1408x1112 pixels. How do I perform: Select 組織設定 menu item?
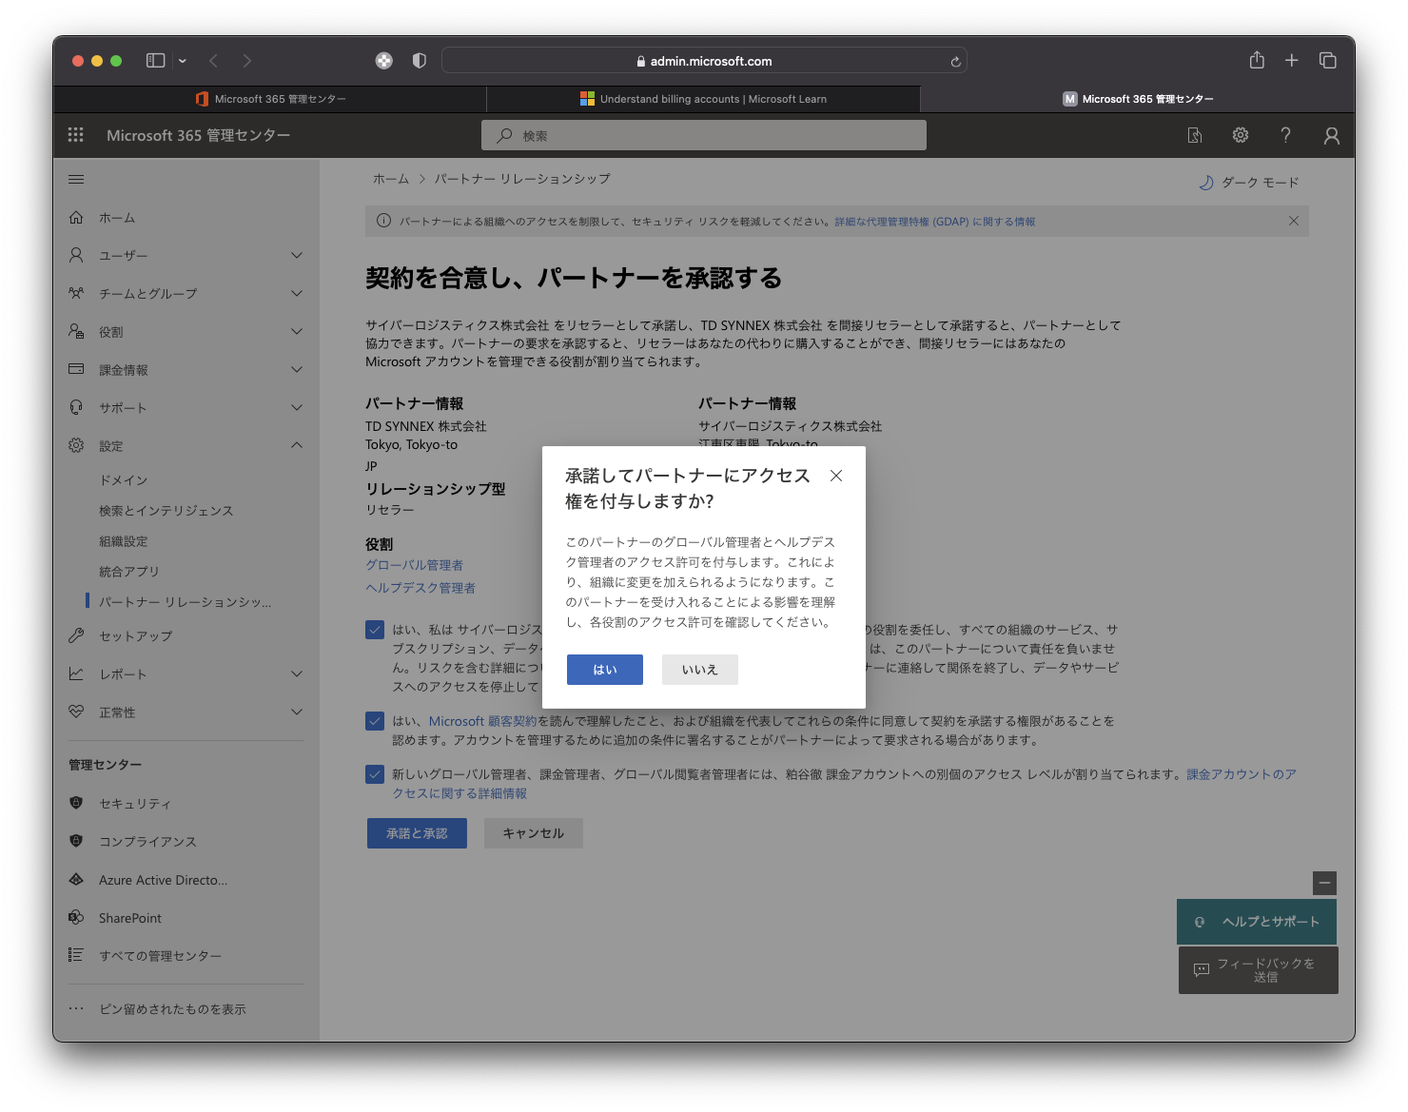[124, 541]
